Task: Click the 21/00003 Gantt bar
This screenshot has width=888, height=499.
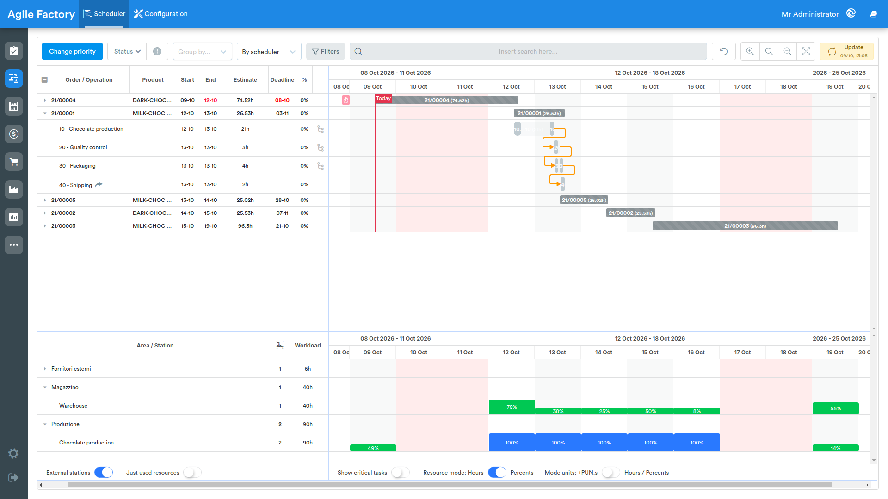Action: [x=745, y=226]
